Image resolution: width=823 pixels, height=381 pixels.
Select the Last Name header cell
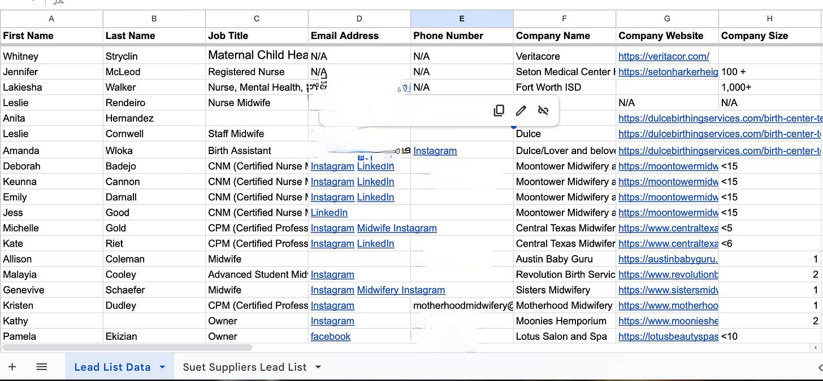click(x=154, y=36)
